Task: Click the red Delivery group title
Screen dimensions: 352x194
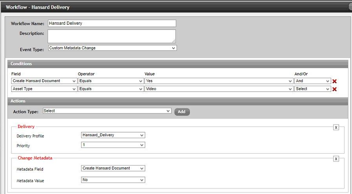Action: (26, 126)
